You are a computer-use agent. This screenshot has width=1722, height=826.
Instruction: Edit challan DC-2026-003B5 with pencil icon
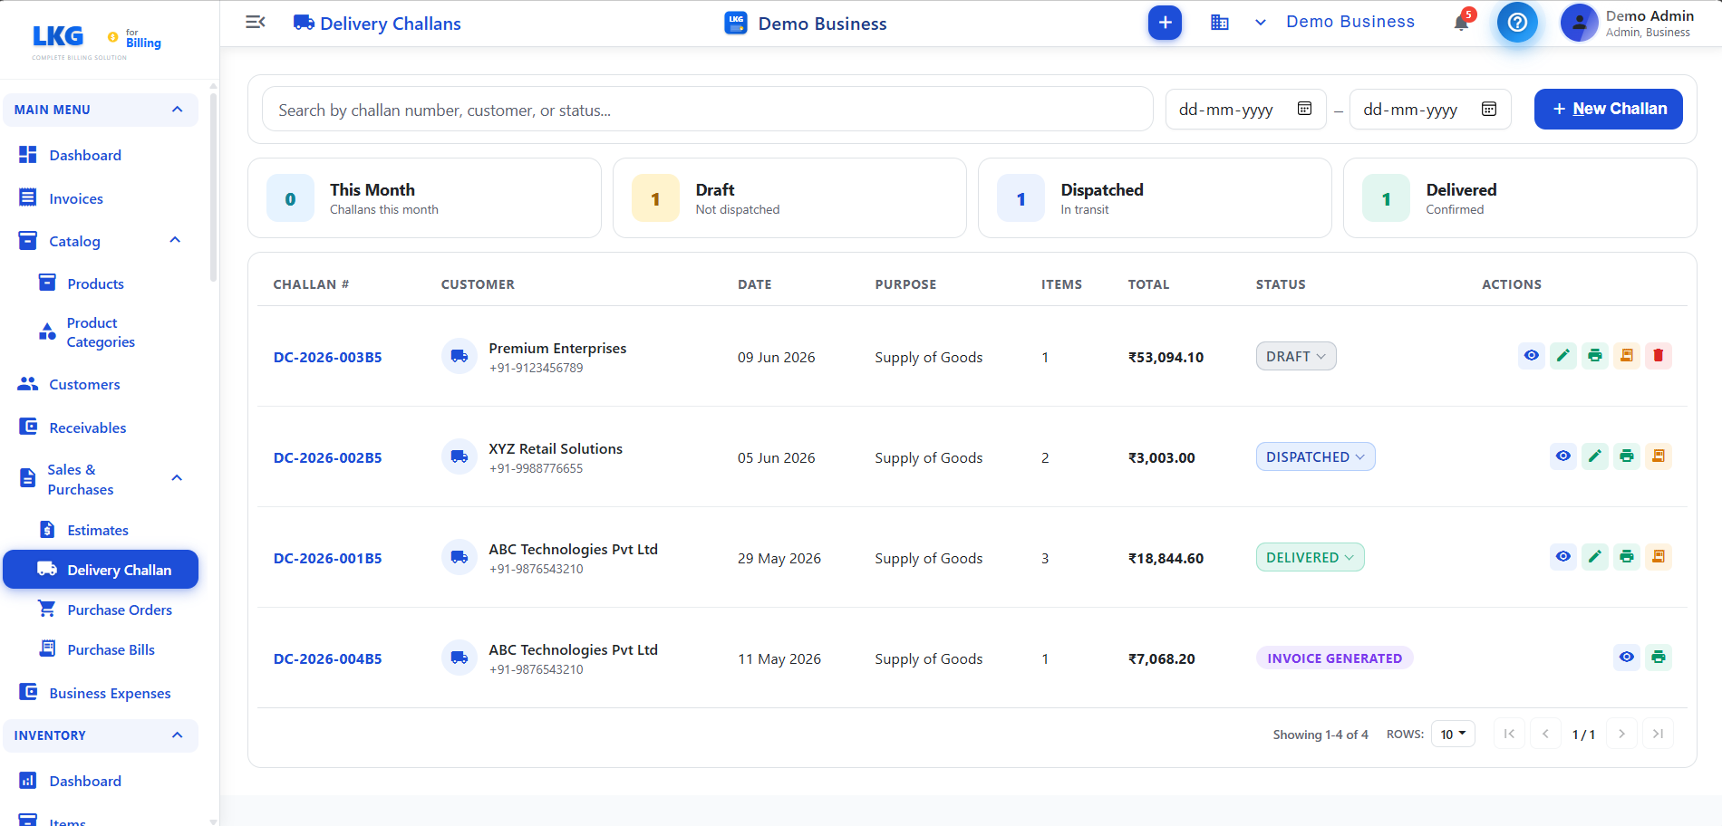pyautogui.click(x=1562, y=356)
